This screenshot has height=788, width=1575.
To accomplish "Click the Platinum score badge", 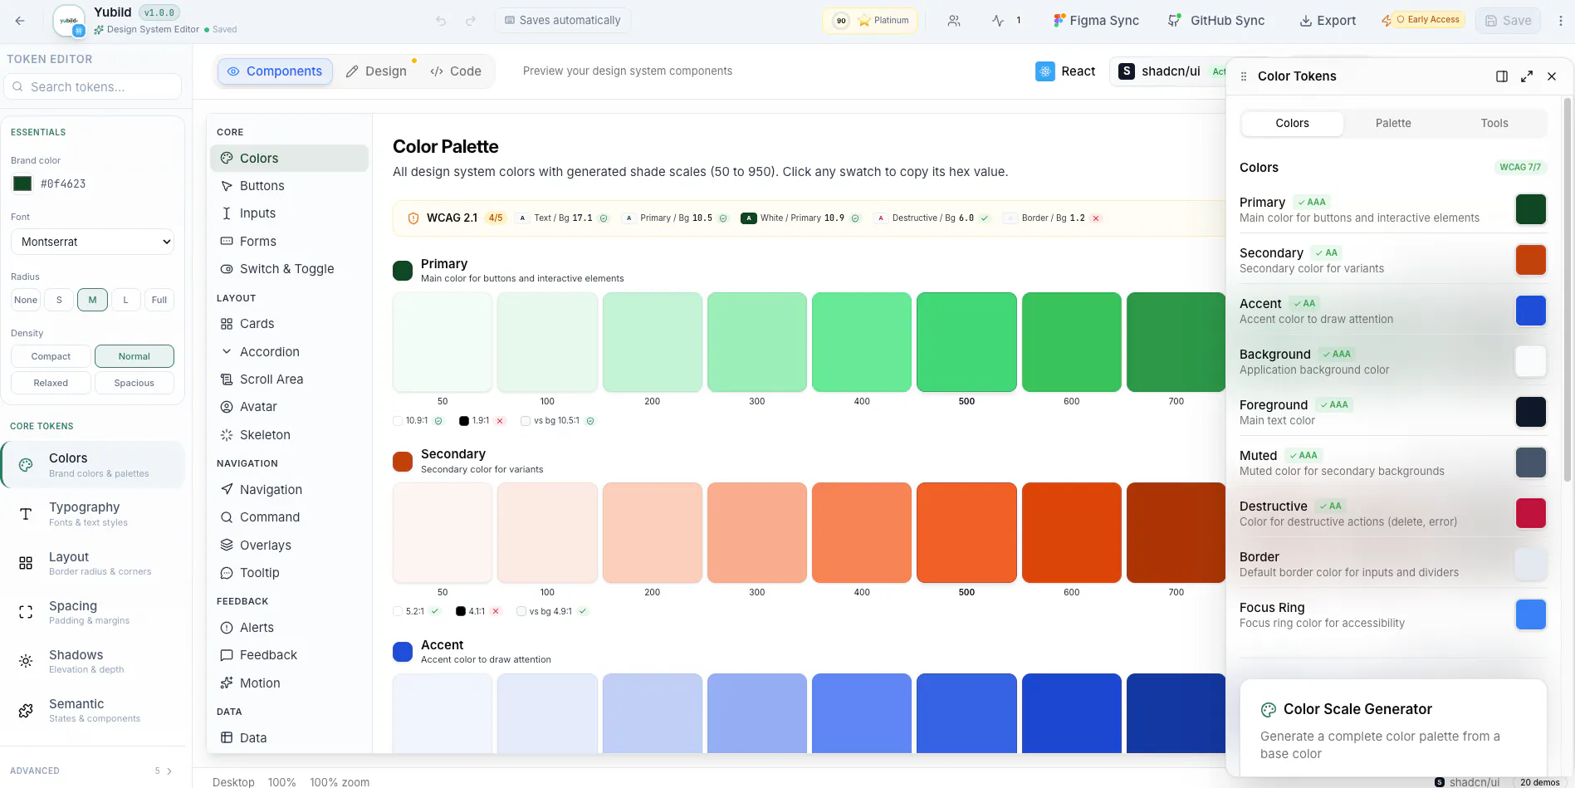I will pos(870,21).
